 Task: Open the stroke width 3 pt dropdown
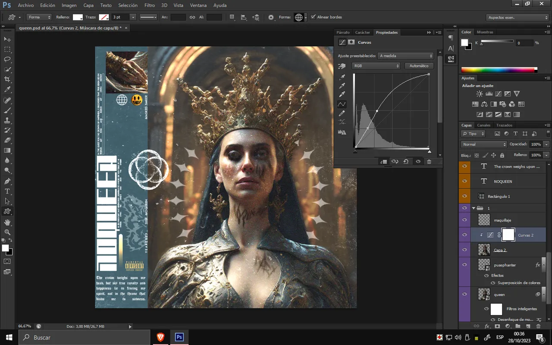tap(133, 17)
